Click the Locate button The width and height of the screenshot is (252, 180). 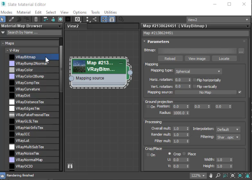click(x=224, y=58)
